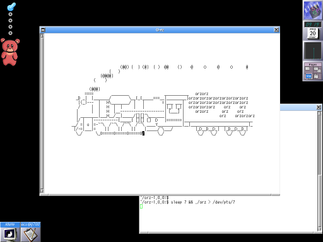
Task: Open the calendar page showing 20
Action: [x=313, y=33]
